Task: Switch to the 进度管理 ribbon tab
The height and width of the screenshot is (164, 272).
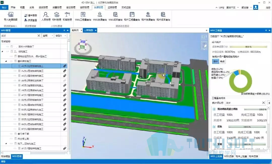Action: click(x=43, y=8)
